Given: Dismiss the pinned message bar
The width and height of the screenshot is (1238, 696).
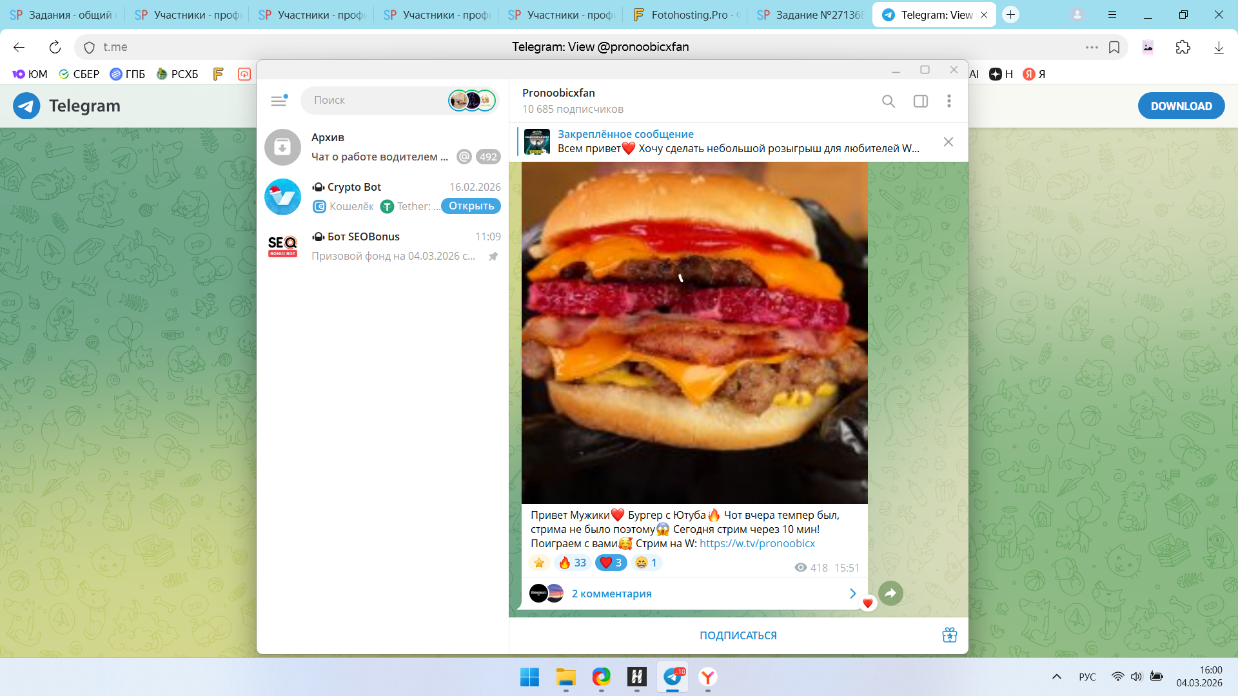Looking at the screenshot, I should pyautogui.click(x=948, y=142).
